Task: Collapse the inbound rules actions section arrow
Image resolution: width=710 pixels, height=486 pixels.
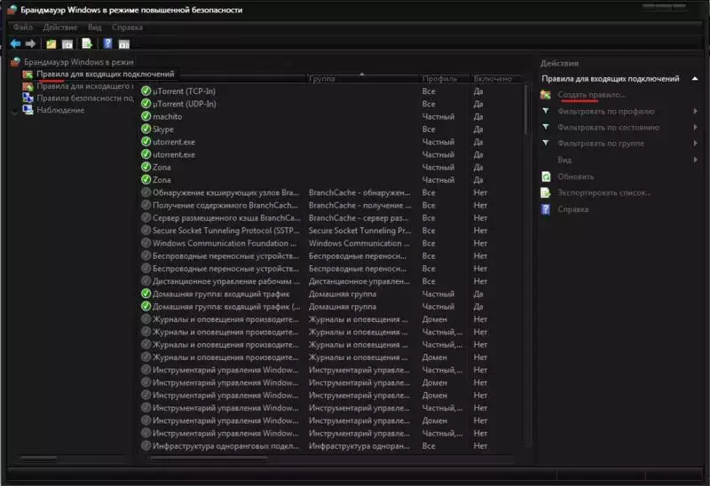Action: (x=695, y=79)
